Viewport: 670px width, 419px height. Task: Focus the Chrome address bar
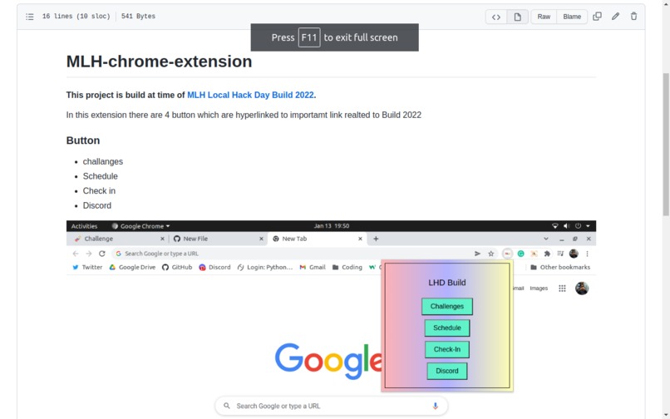point(291,254)
